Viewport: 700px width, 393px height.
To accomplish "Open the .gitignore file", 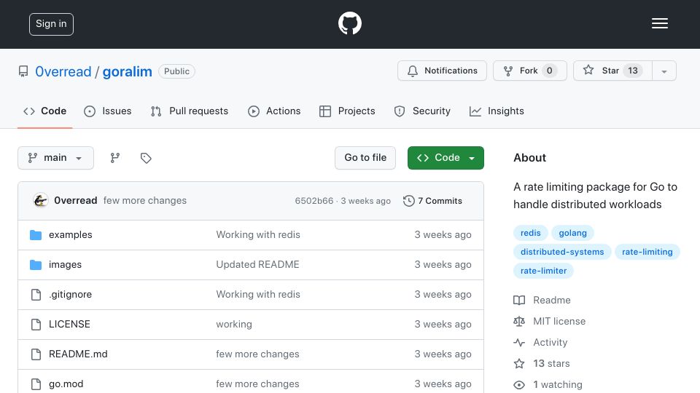I will click(70, 295).
